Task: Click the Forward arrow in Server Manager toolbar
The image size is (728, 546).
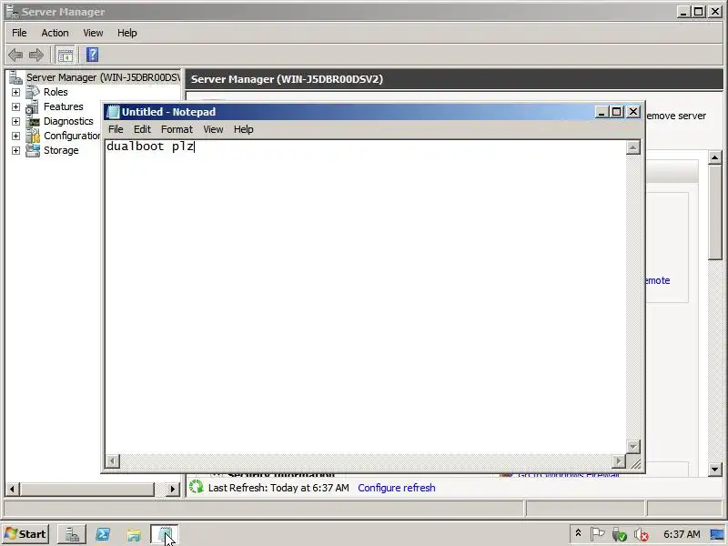Action: (x=36, y=56)
